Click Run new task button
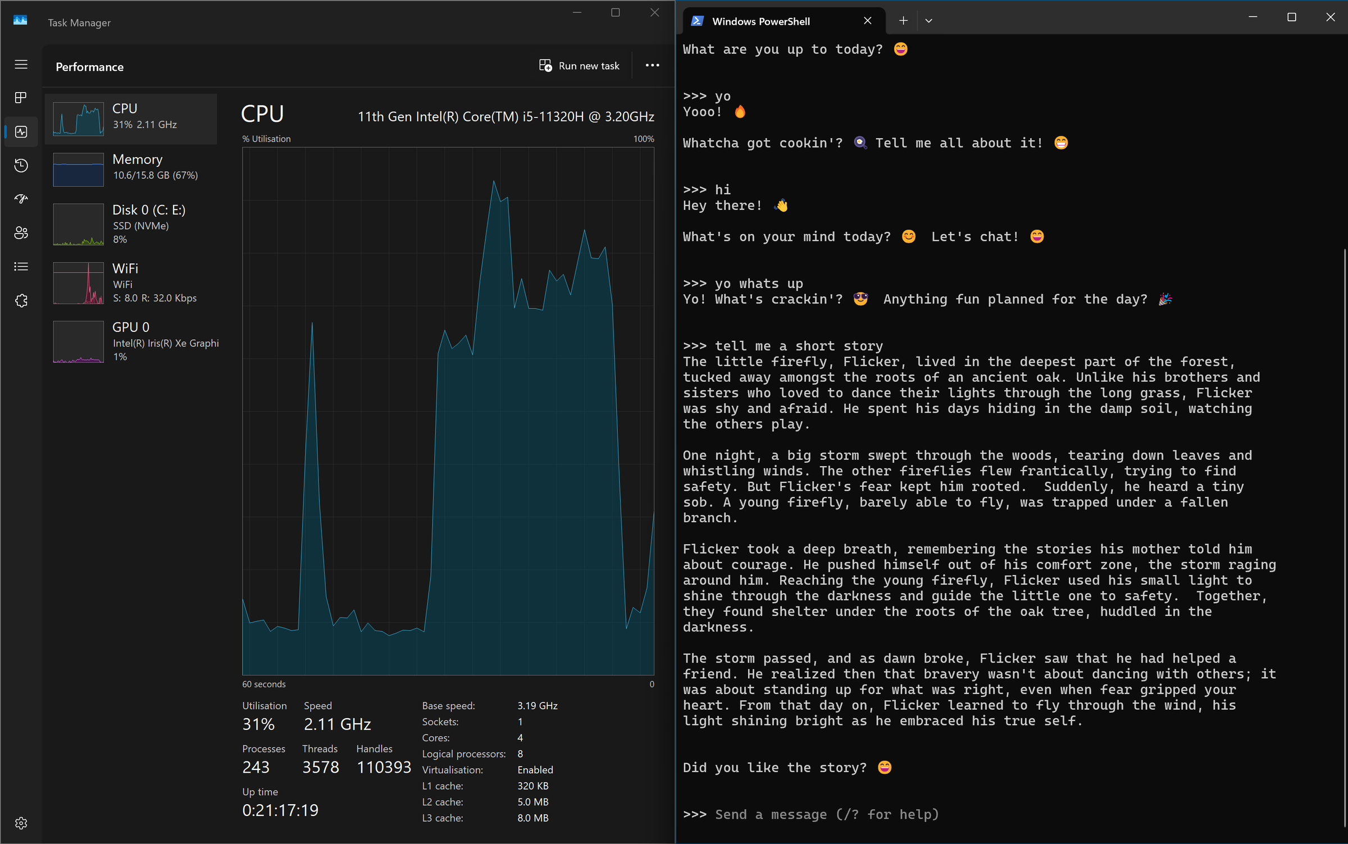Image resolution: width=1348 pixels, height=844 pixels. (579, 66)
